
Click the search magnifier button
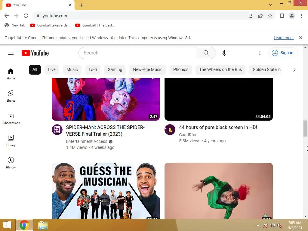[x=206, y=53]
